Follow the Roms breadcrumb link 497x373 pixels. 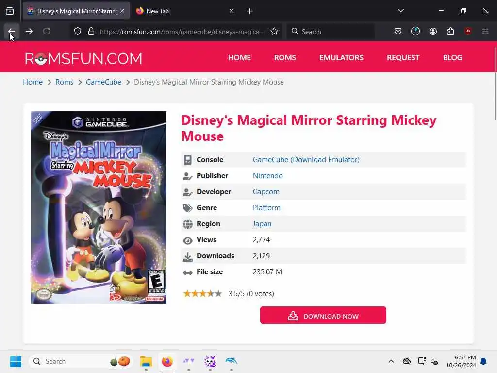coord(65,82)
